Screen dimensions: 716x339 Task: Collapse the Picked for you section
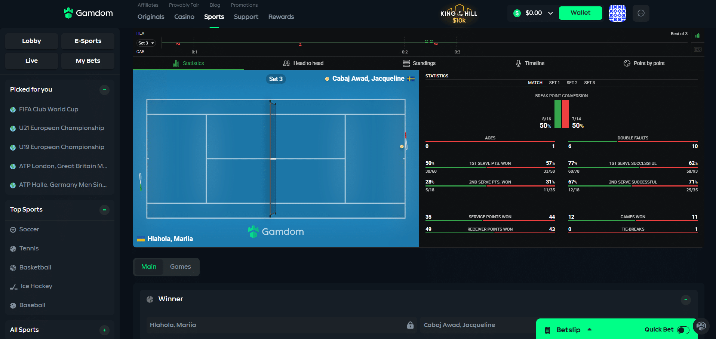(104, 90)
